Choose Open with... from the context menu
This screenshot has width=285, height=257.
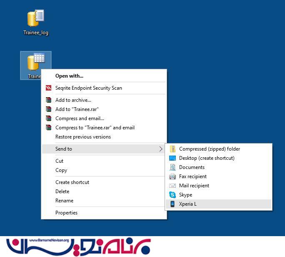pyautogui.click(x=69, y=76)
